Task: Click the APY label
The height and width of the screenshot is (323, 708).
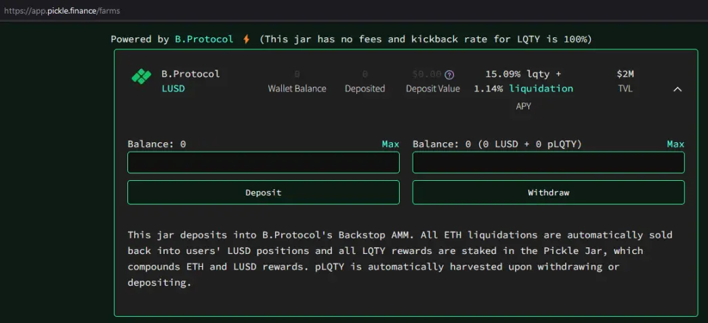Action: coord(523,106)
